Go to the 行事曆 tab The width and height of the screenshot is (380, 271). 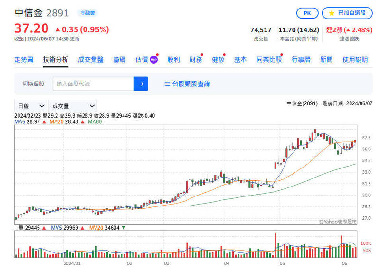pos(301,60)
